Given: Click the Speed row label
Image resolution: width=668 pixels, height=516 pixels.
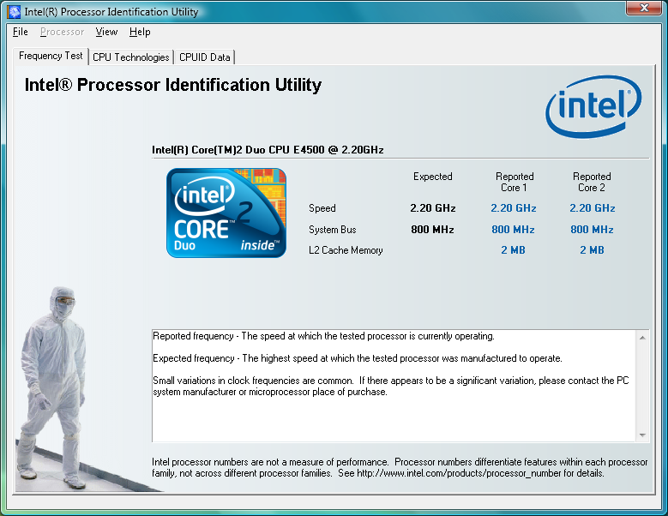Looking at the screenshot, I should (x=322, y=208).
